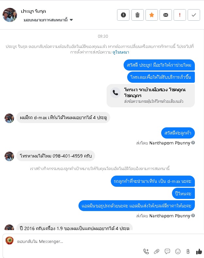Star this conversation for follow-up
The image size is (204, 258).
coord(152,15)
